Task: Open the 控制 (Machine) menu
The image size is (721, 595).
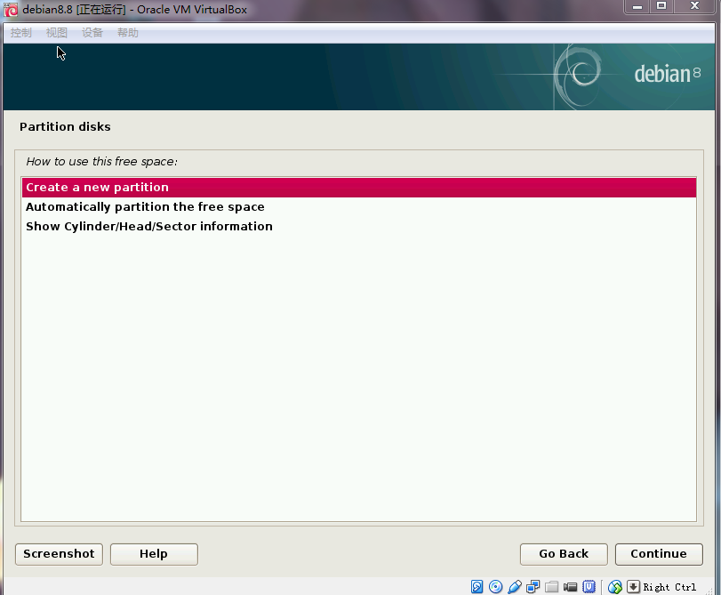Action: tap(20, 33)
